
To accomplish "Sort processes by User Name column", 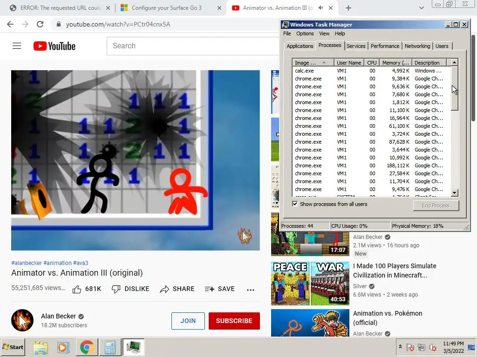I will click(x=348, y=63).
